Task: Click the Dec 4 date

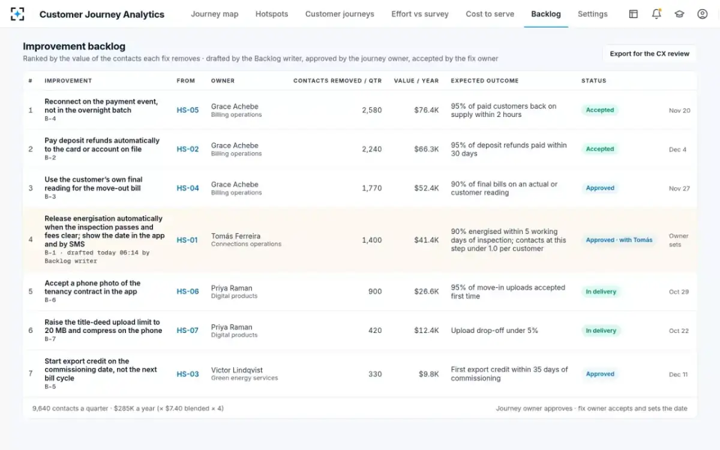Action: point(678,149)
